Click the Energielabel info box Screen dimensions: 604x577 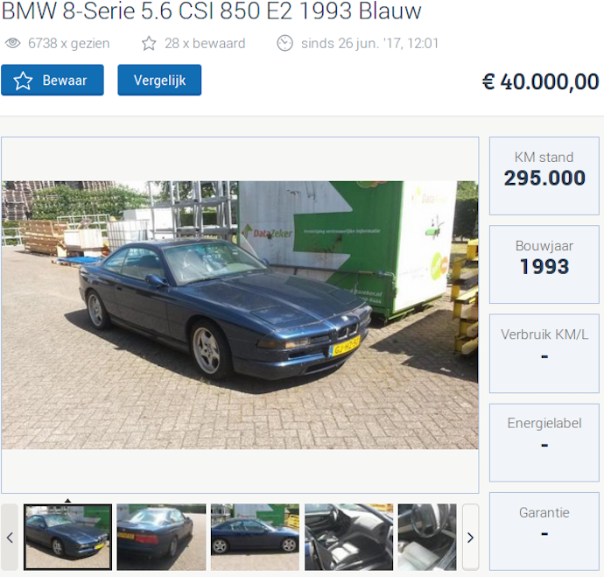click(x=544, y=442)
